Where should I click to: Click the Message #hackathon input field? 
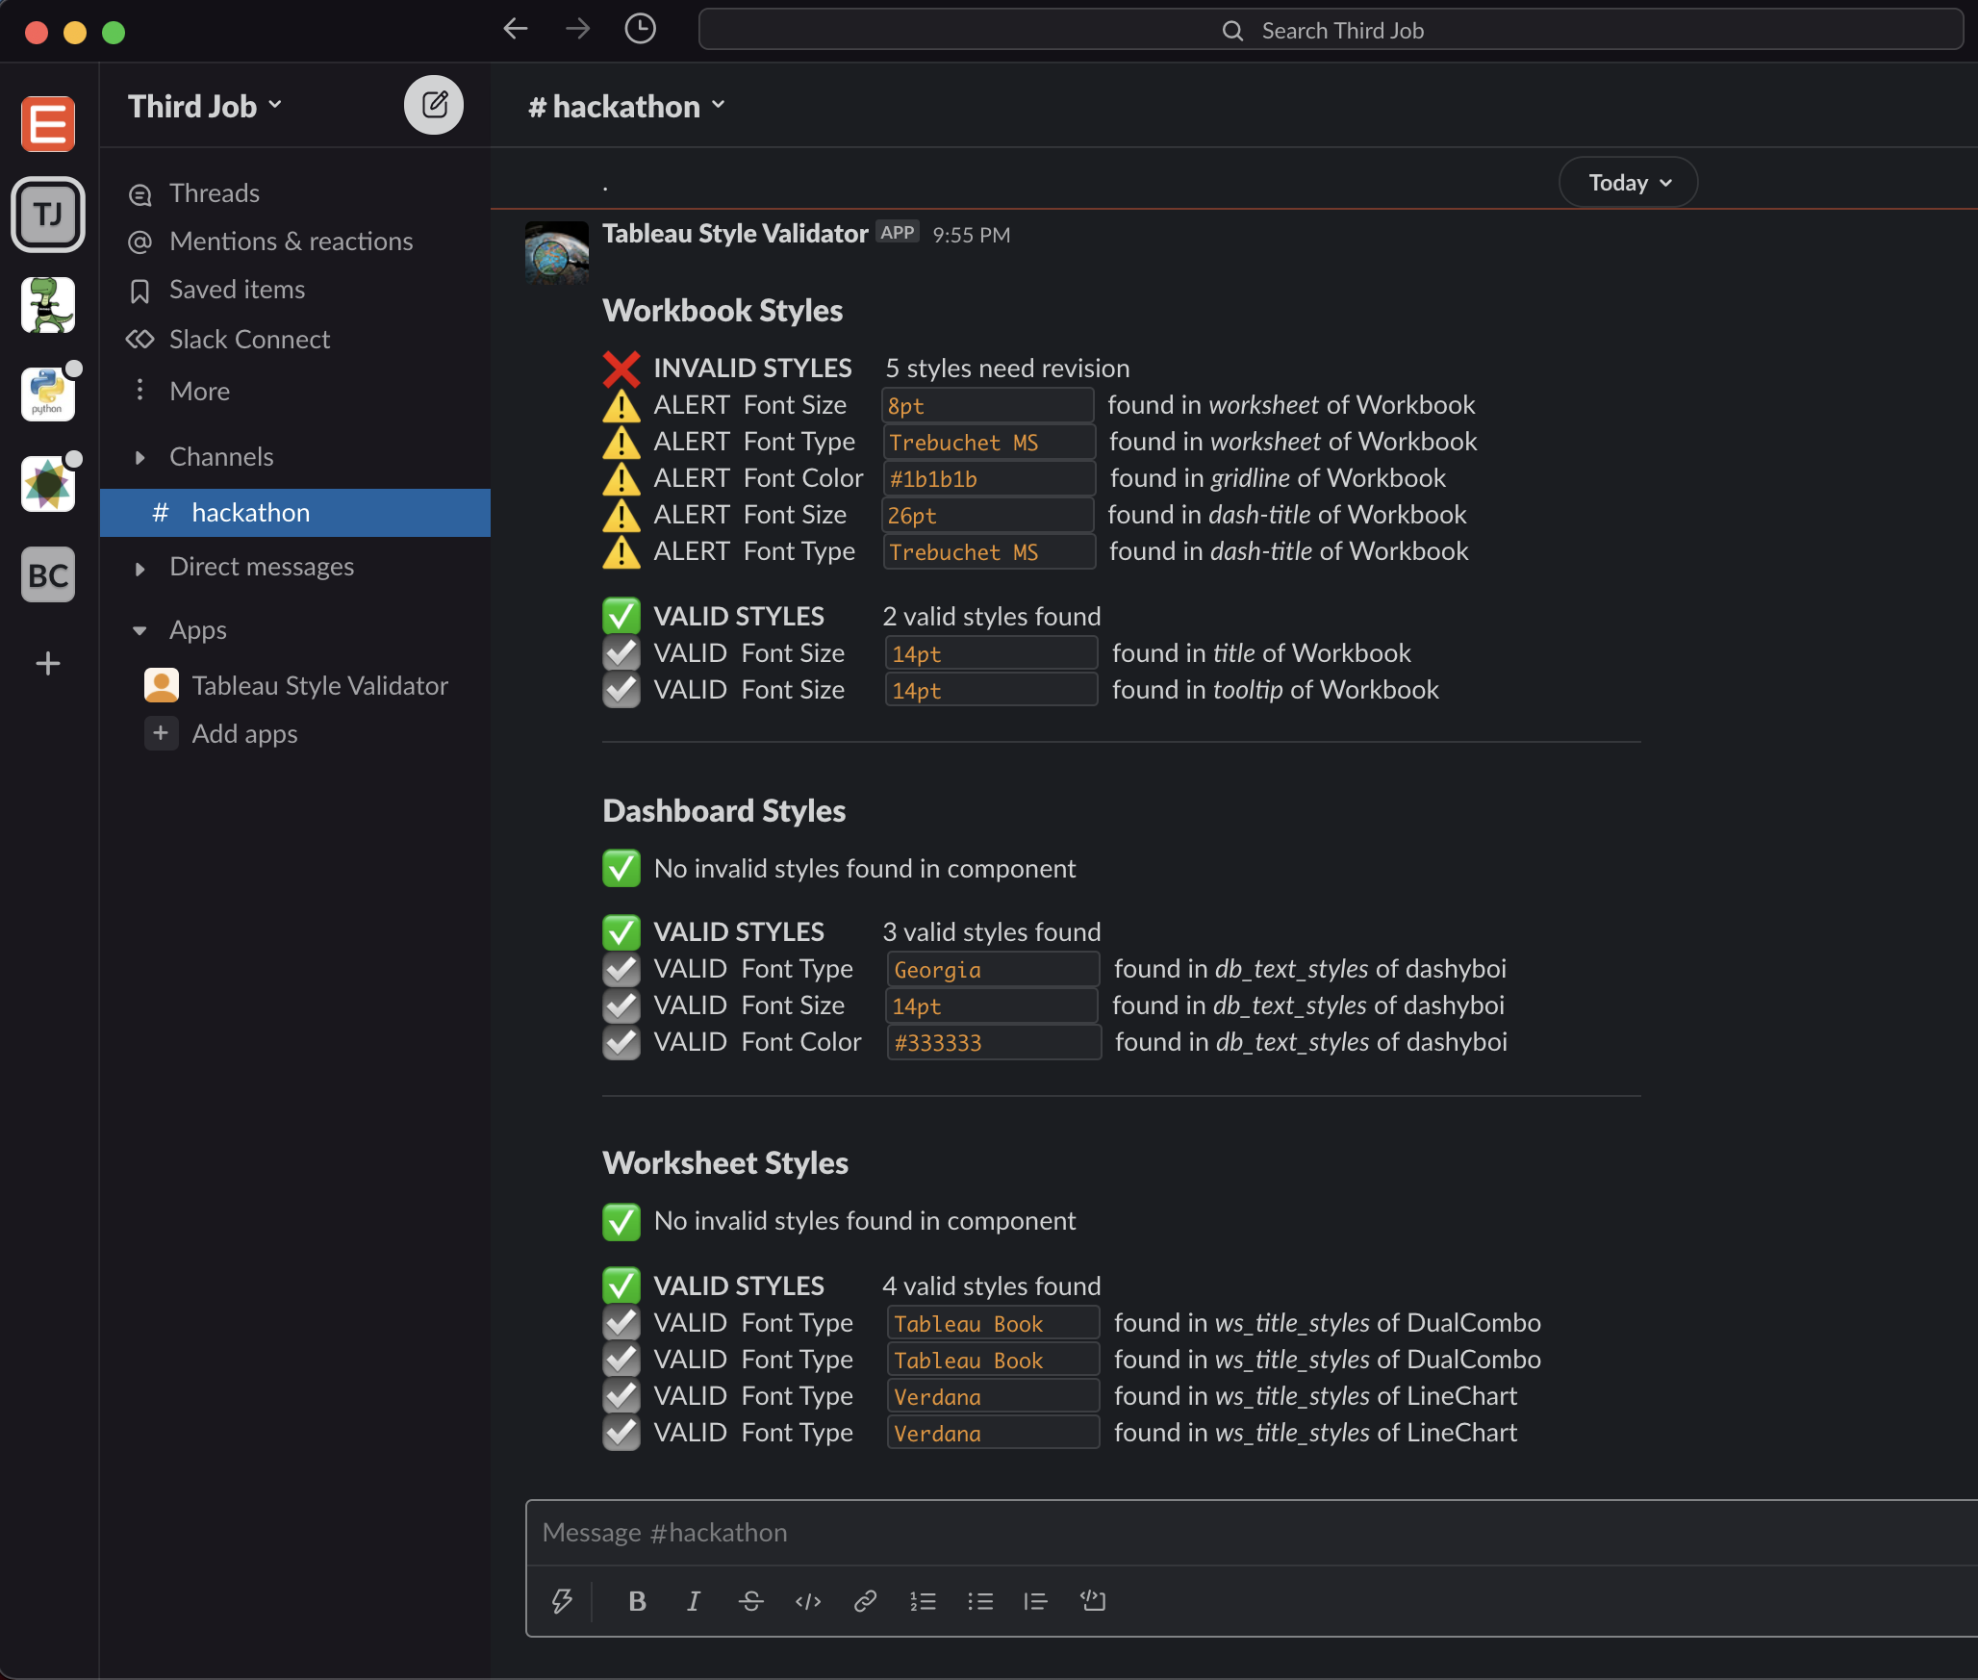(1154, 1533)
